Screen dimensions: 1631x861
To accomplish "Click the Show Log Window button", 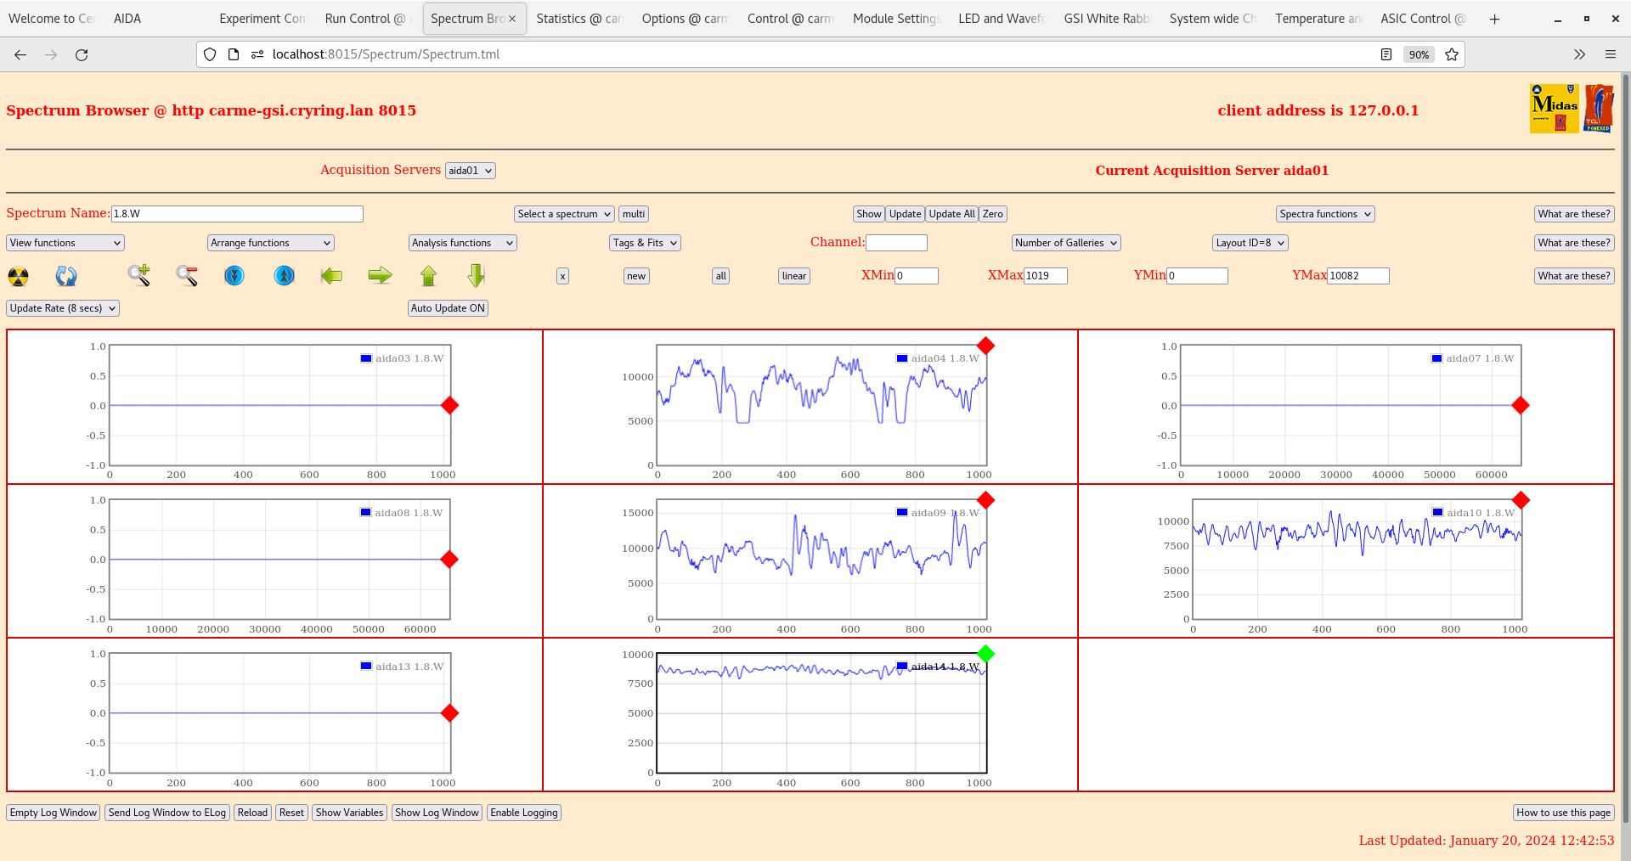I will (437, 813).
